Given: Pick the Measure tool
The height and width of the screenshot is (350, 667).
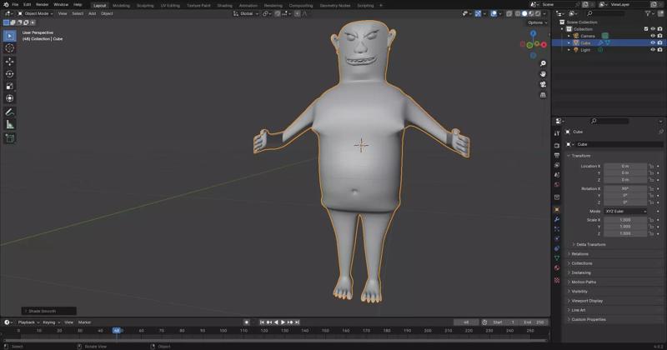Looking at the screenshot, I should (10, 124).
